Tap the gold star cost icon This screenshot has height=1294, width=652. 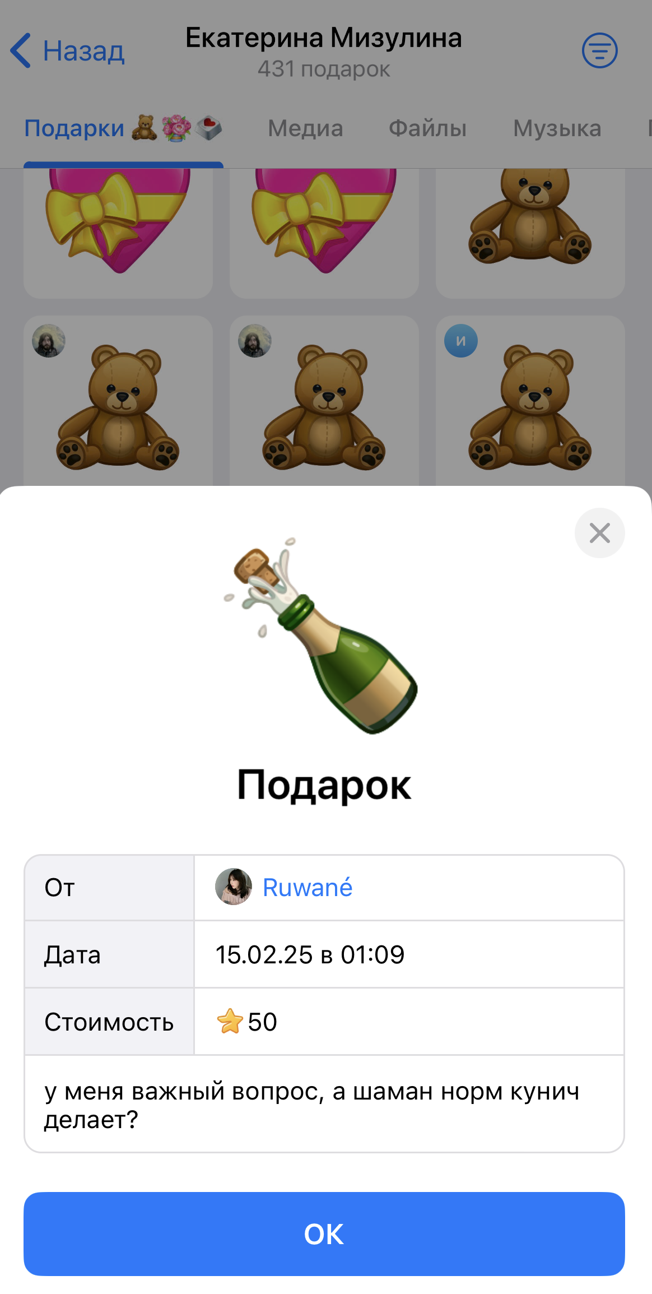(x=230, y=1021)
